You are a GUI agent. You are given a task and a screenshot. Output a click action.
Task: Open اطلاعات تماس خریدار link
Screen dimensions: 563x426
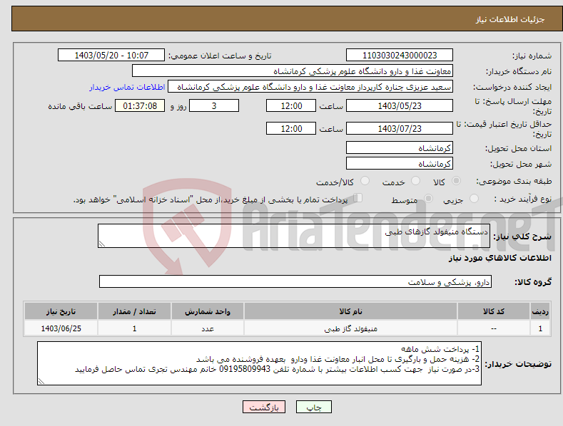tap(127, 87)
